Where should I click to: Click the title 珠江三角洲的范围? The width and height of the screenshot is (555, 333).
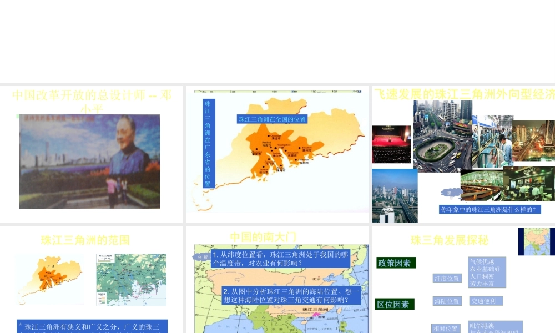click(85, 240)
